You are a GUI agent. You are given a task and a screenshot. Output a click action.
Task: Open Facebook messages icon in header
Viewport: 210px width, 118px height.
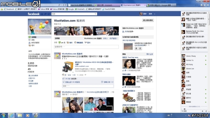[x=45, y=14]
